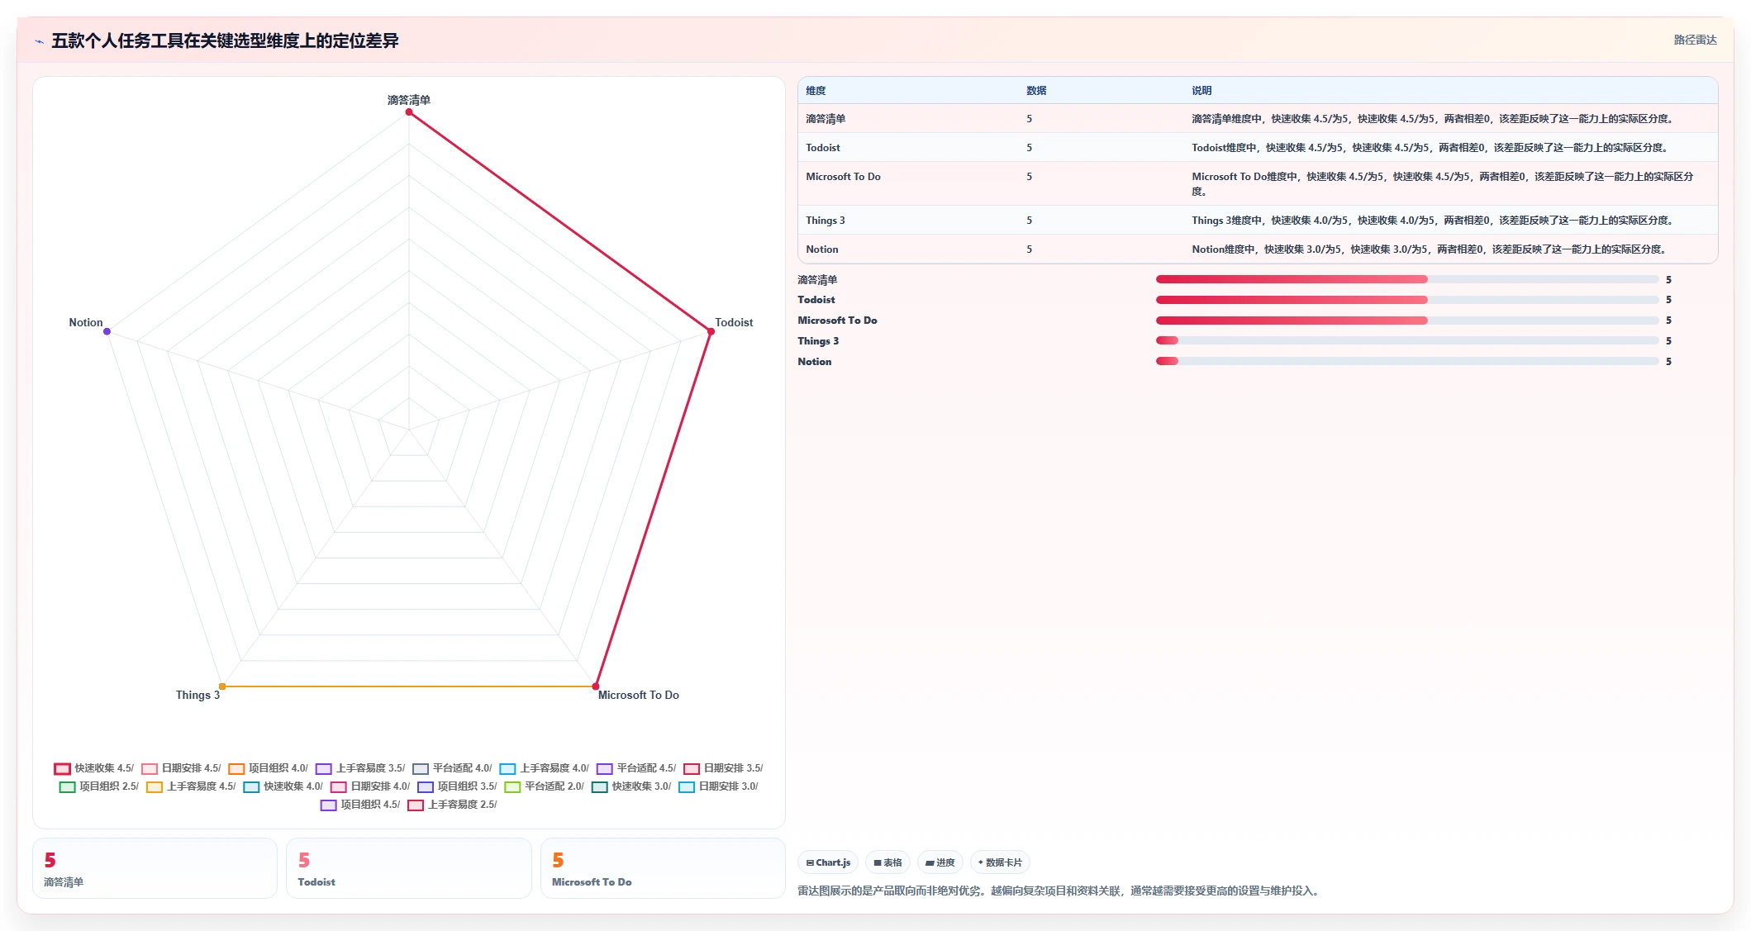
Task: Click the Microsoft To Do radar data point
Action: coord(596,686)
